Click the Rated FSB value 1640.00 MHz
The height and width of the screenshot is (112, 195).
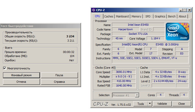[x=124, y=86]
